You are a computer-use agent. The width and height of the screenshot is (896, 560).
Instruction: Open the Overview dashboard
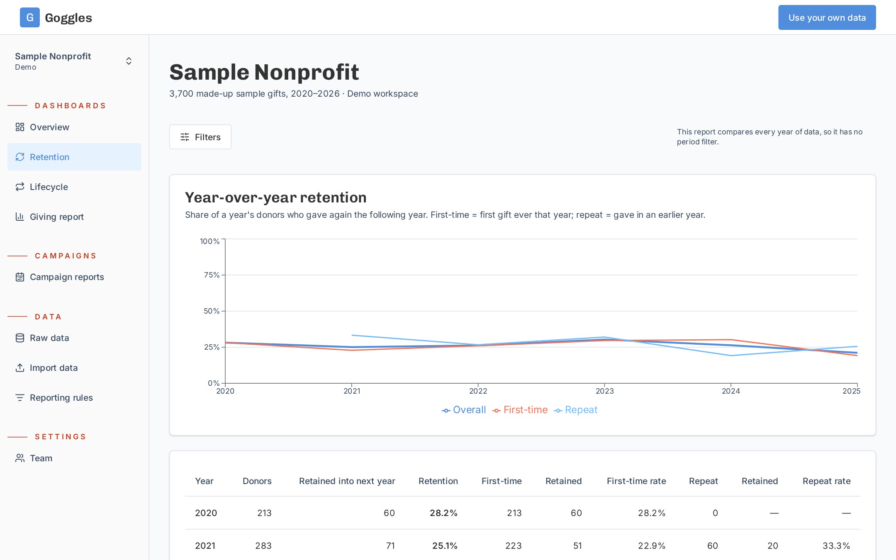(x=74, y=127)
